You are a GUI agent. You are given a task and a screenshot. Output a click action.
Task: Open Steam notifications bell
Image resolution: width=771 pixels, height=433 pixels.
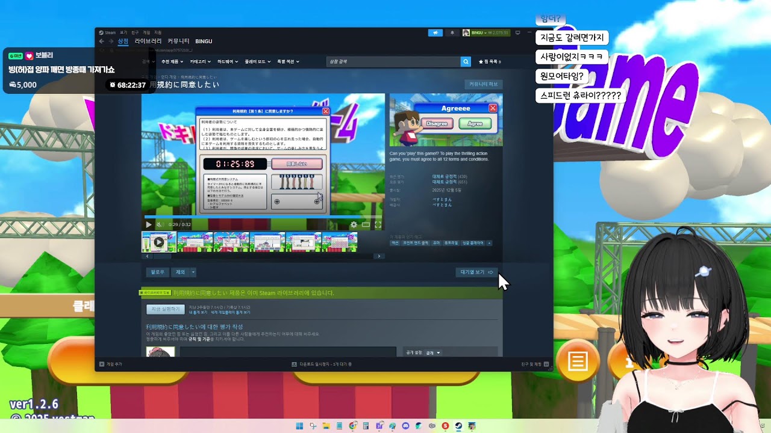click(452, 32)
